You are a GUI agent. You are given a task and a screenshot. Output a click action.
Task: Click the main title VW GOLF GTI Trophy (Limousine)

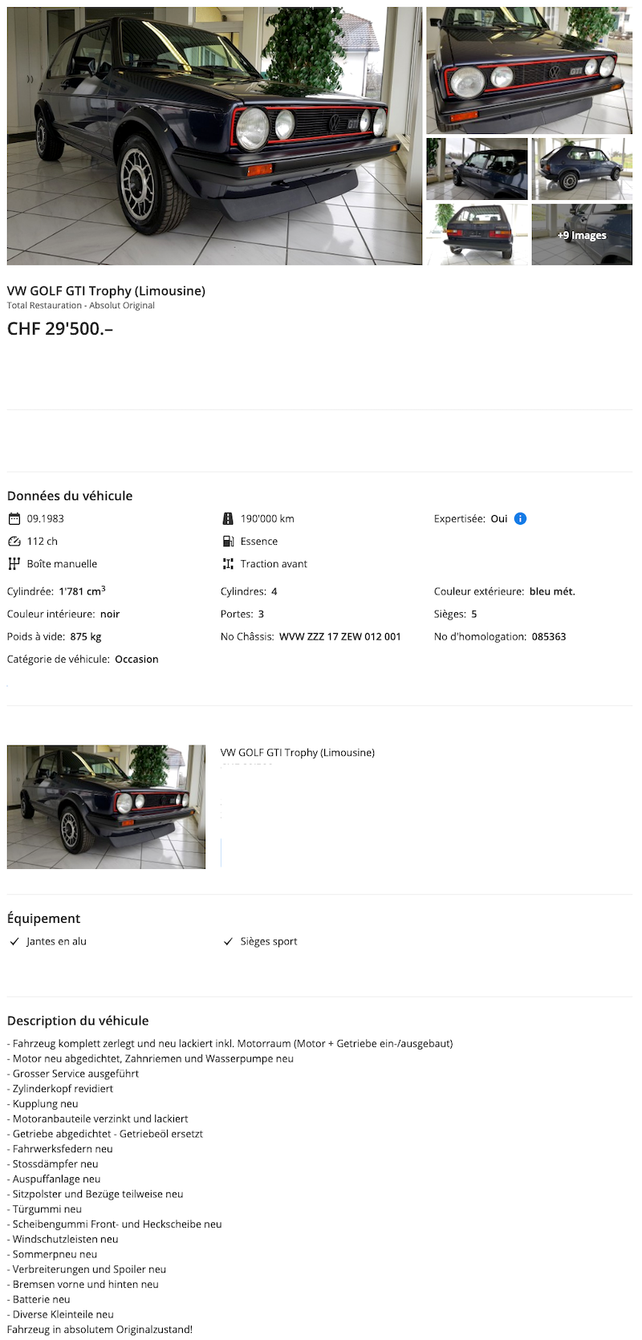point(106,290)
